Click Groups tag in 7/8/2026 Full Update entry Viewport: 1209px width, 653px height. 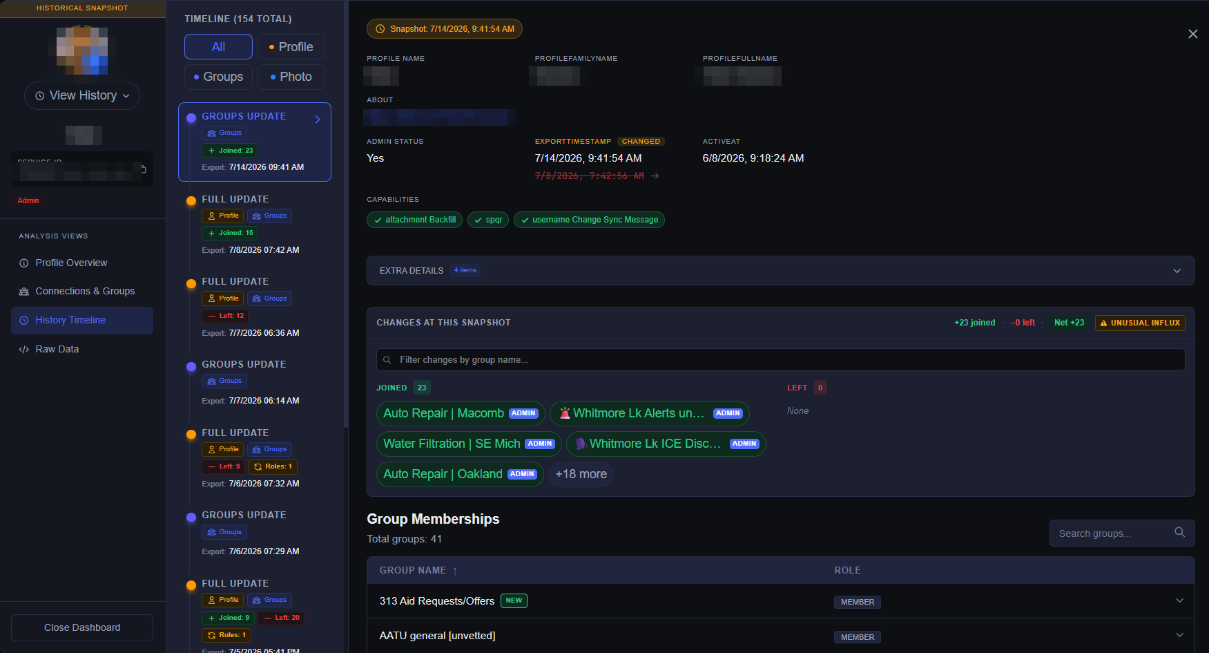click(269, 216)
